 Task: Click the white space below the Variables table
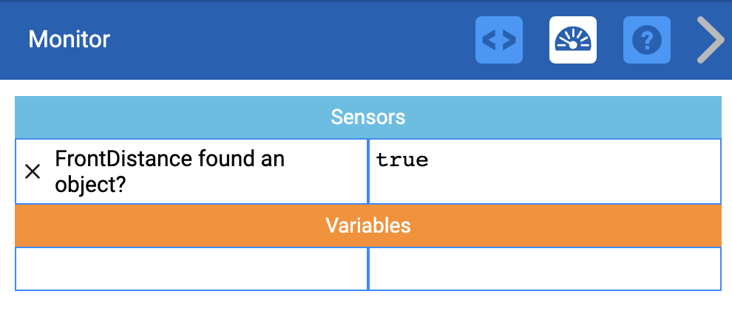click(367, 307)
